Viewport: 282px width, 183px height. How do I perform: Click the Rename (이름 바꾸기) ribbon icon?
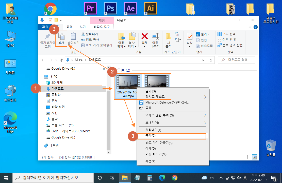click(155, 40)
